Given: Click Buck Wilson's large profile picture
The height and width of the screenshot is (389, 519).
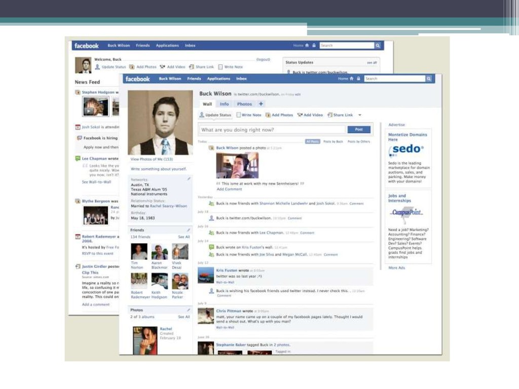Looking at the screenshot, I should point(160,123).
